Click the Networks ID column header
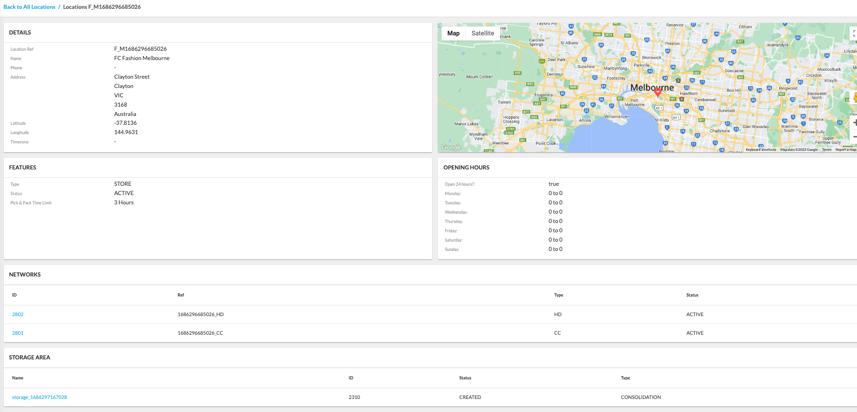The width and height of the screenshot is (857, 412). tap(14, 295)
